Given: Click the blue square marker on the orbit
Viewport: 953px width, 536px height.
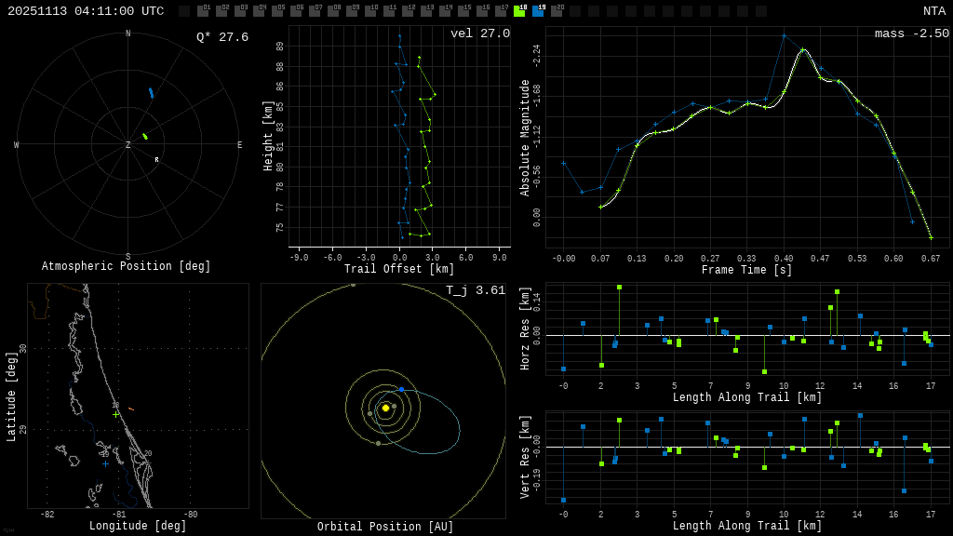Looking at the screenshot, I should coord(402,389).
